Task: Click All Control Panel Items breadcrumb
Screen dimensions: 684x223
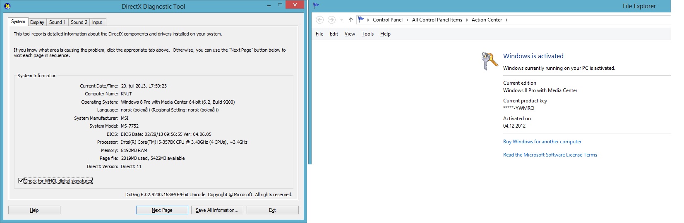Action: [437, 20]
